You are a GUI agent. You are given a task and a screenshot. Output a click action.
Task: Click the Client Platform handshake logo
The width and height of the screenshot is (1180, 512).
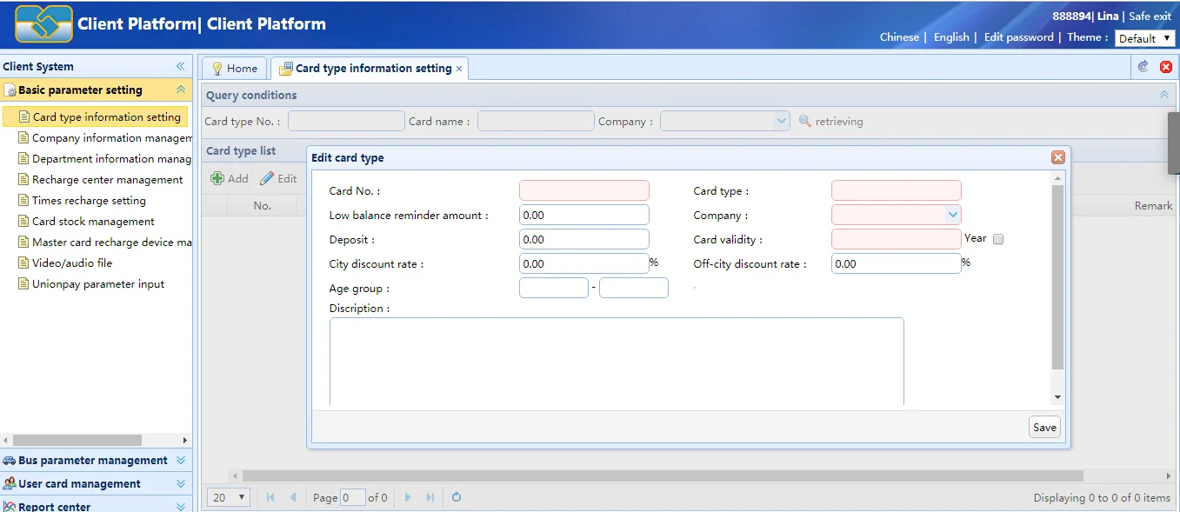pos(43,24)
